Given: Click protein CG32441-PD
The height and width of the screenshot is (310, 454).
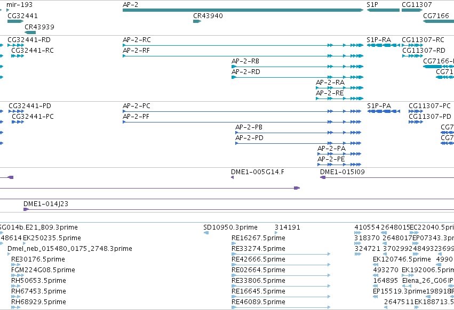Looking at the screenshot, I should [x=16, y=111].
